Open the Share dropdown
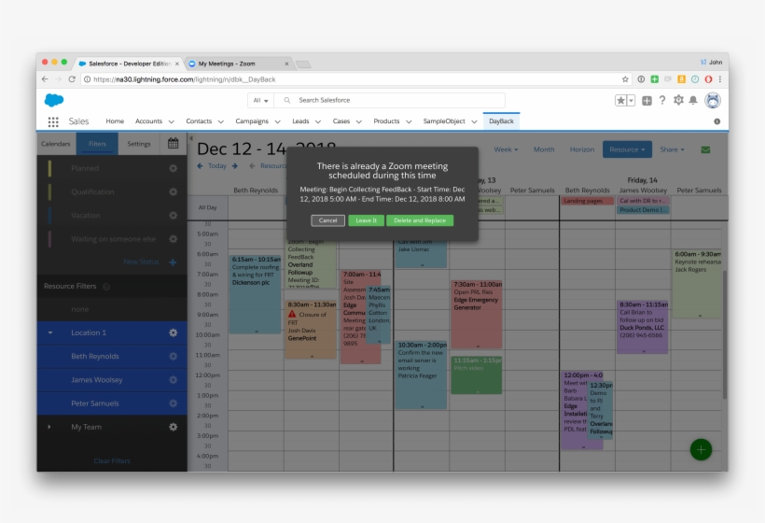 [672, 149]
